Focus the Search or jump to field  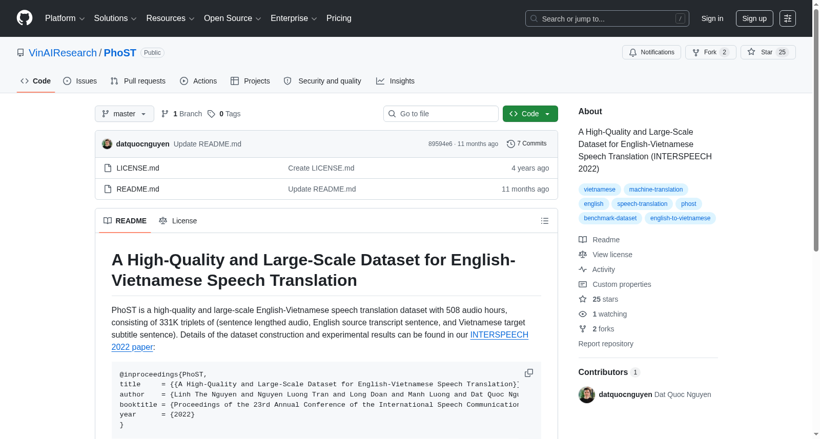pyautogui.click(x=607, y=18)
